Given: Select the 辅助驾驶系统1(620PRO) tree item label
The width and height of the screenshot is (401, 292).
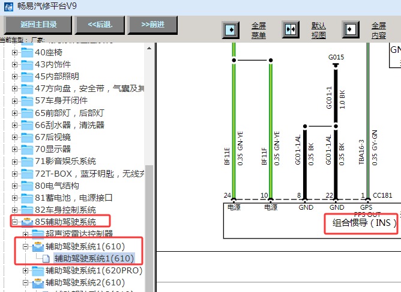Looking at the screenshot, I should tap(94, 270).
